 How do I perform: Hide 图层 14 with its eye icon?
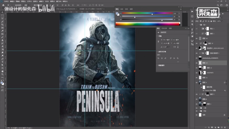(x=197, y=63)
